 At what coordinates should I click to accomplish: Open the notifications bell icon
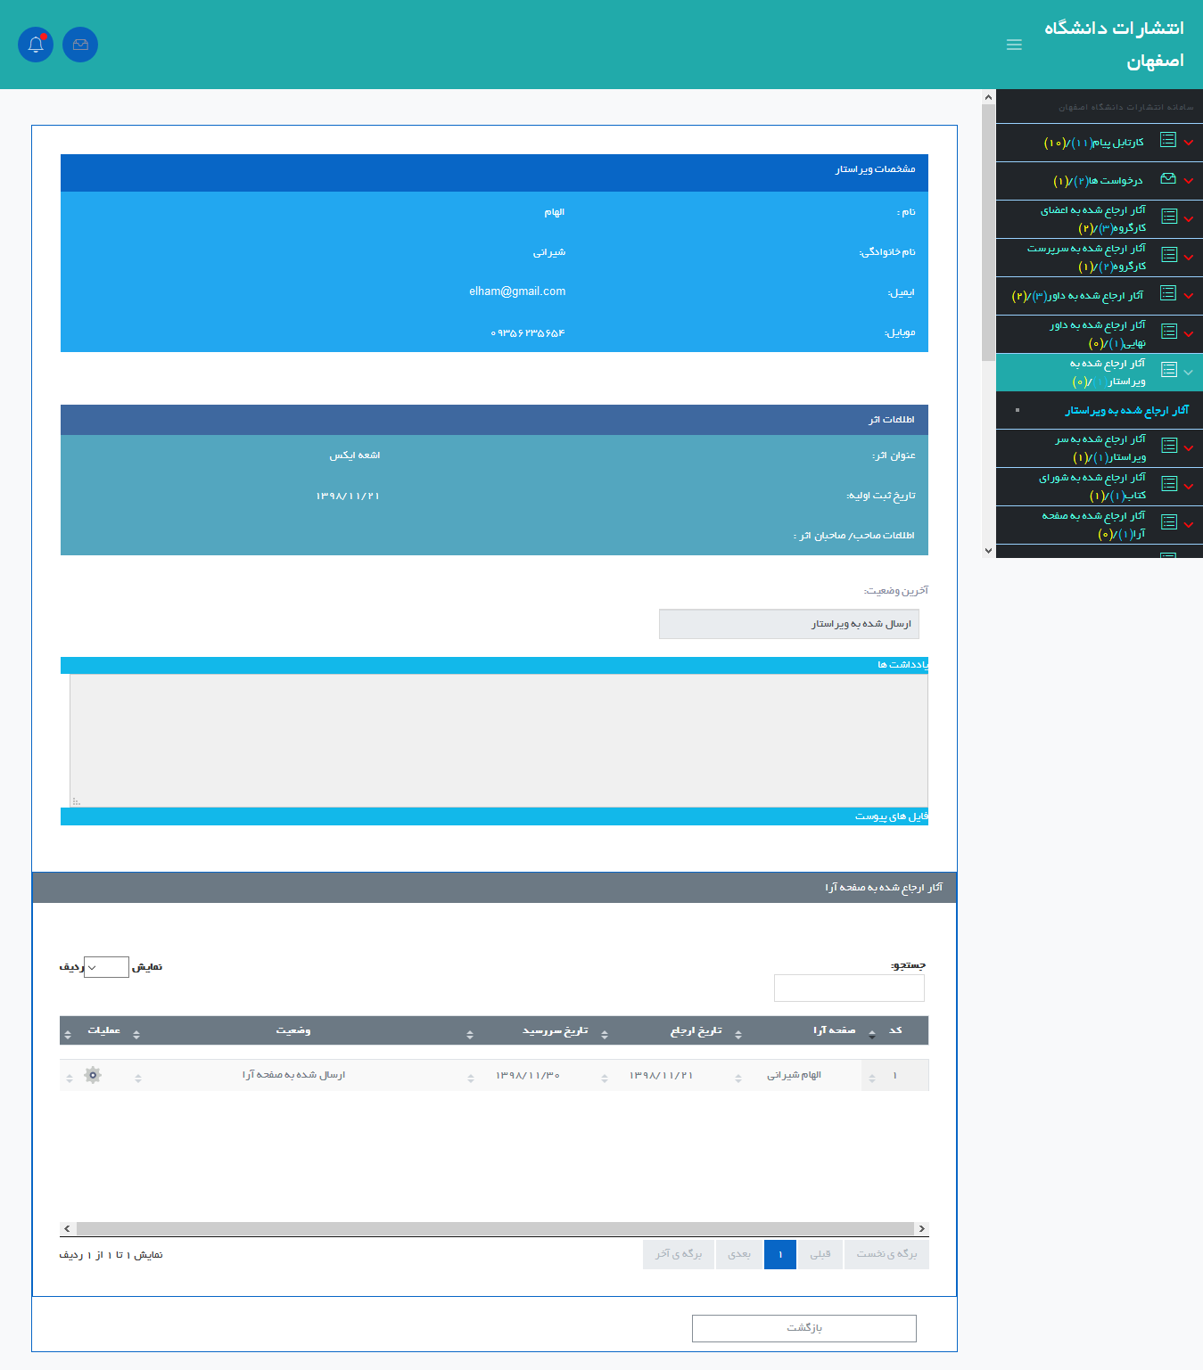click(36, 45)
